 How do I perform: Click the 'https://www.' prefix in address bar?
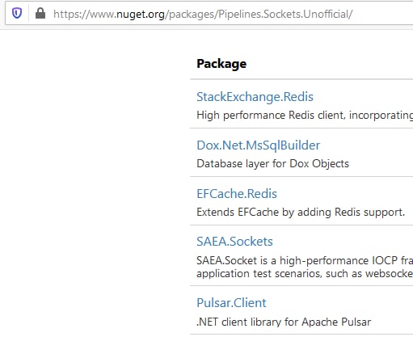tap(85, 14)
